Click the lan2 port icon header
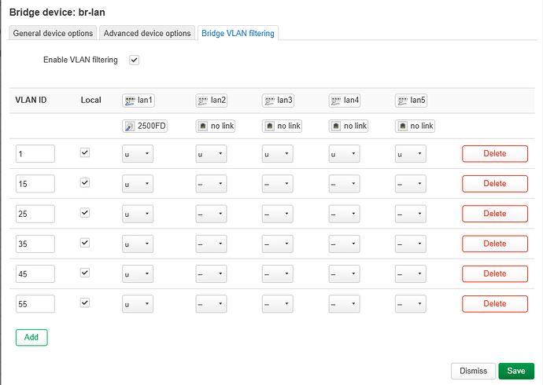 pos(212,101)
